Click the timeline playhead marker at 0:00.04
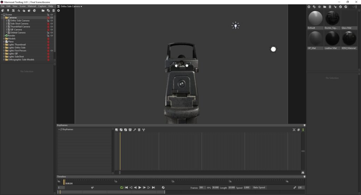This screenshot has height=195, width=361. tap(64, 182)
